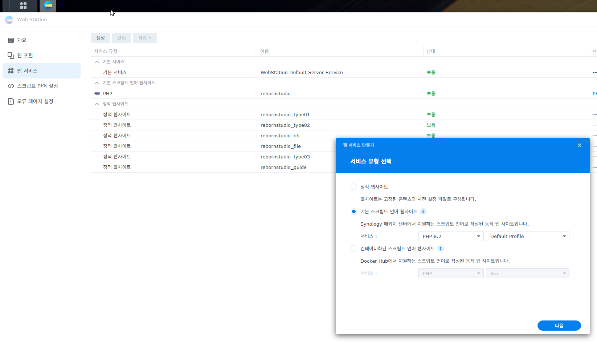The height and width of the screenshot is (343, 597).
Task: Click info icon next to 기본 스크립트 언어 웹사이트
Action: pos(423,211)
